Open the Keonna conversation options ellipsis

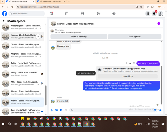[38, 36]
